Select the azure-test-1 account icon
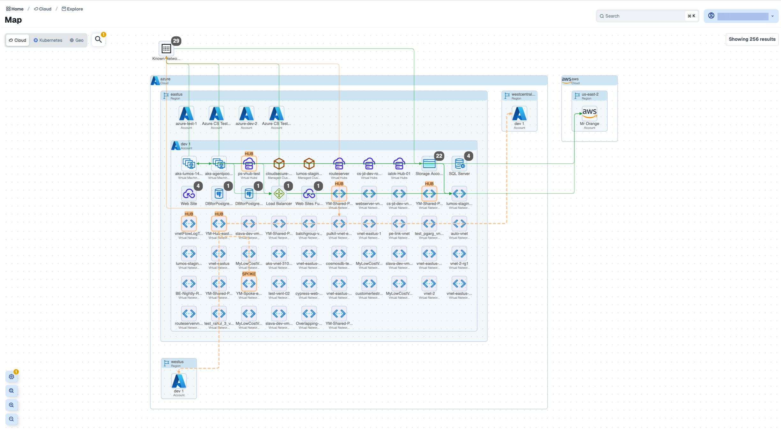Image resolution: width=781 pixels, height=430 pixels. (186, 114)
